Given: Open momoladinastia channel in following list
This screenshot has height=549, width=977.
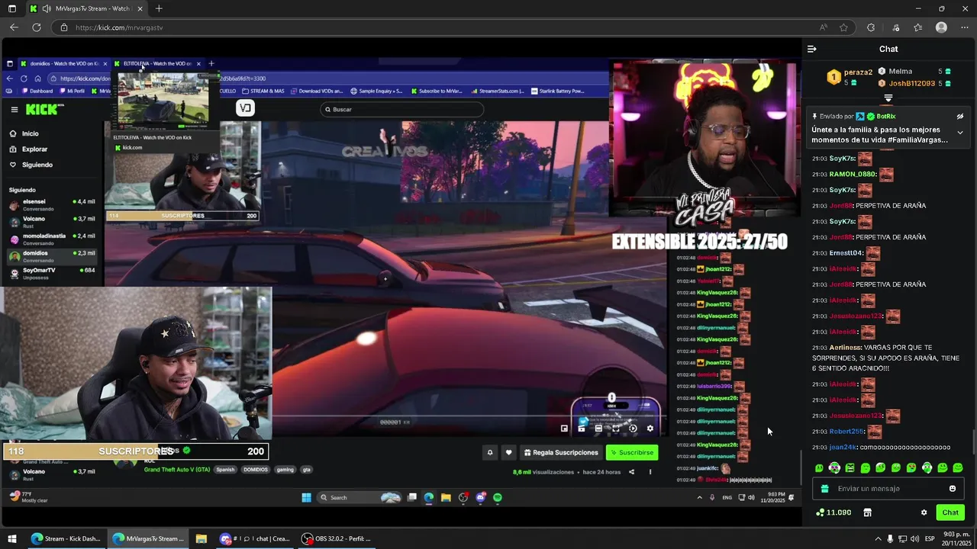Looking at the screenshot, I should pyautogui.click(x=52, y=239).
